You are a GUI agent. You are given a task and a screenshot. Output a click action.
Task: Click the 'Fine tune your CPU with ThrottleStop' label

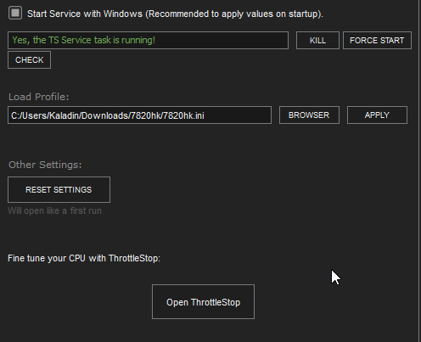[x=84, y=258]
